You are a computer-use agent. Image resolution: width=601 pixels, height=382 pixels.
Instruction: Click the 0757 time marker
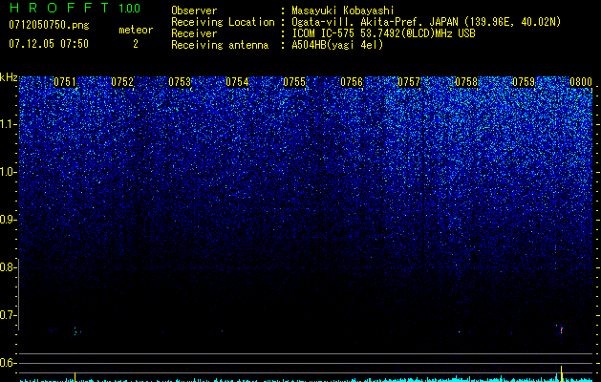409,82
